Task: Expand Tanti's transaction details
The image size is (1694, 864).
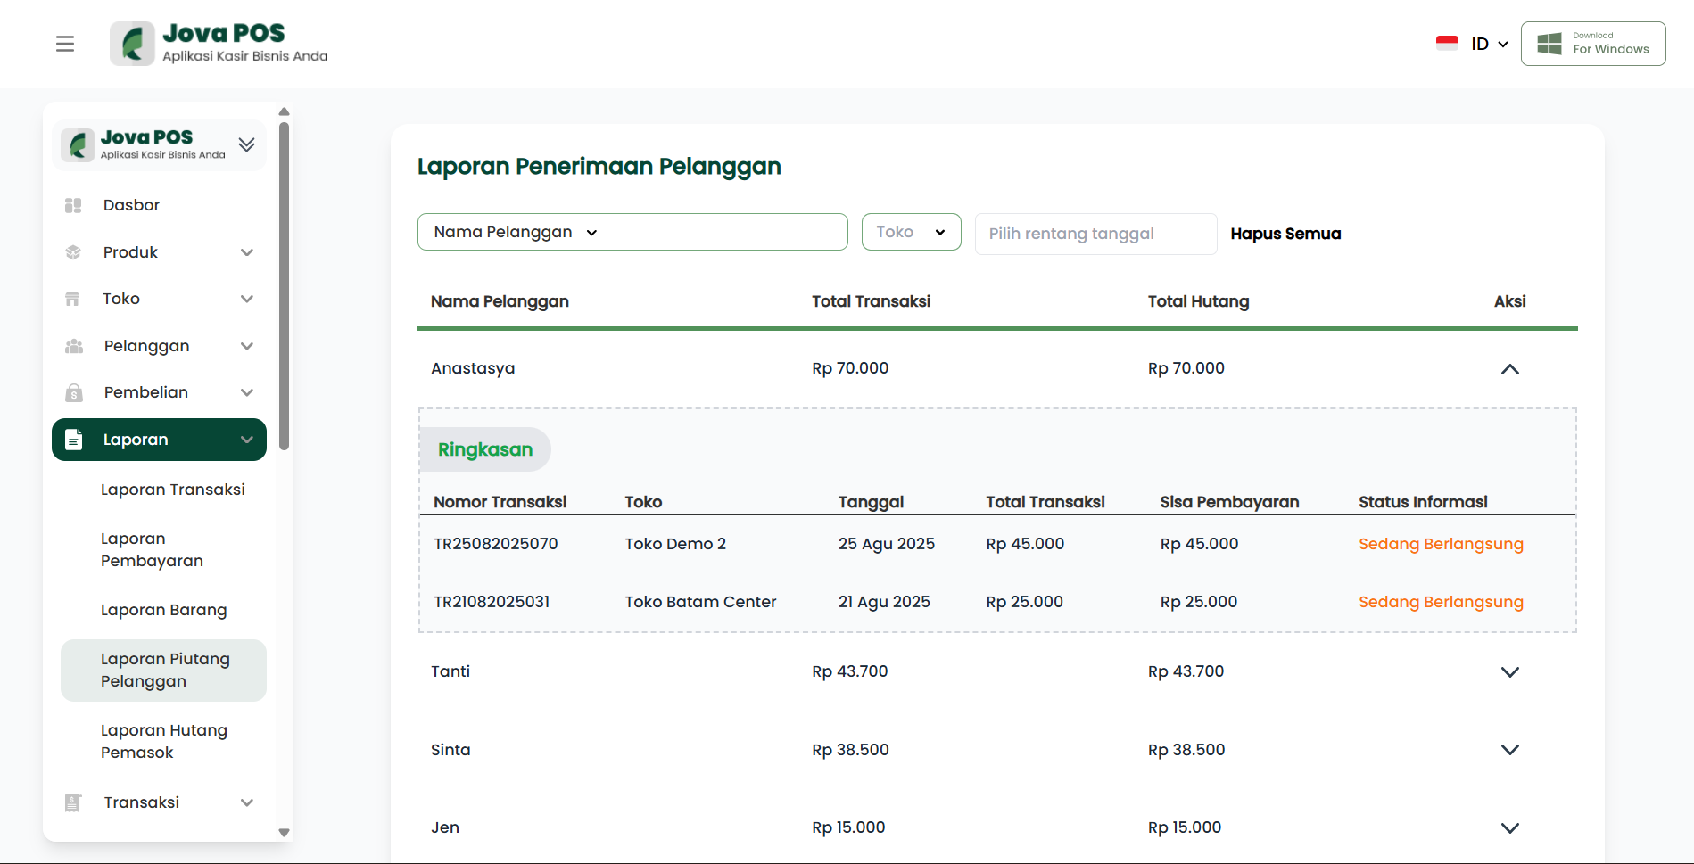Action: (1509, 672)
